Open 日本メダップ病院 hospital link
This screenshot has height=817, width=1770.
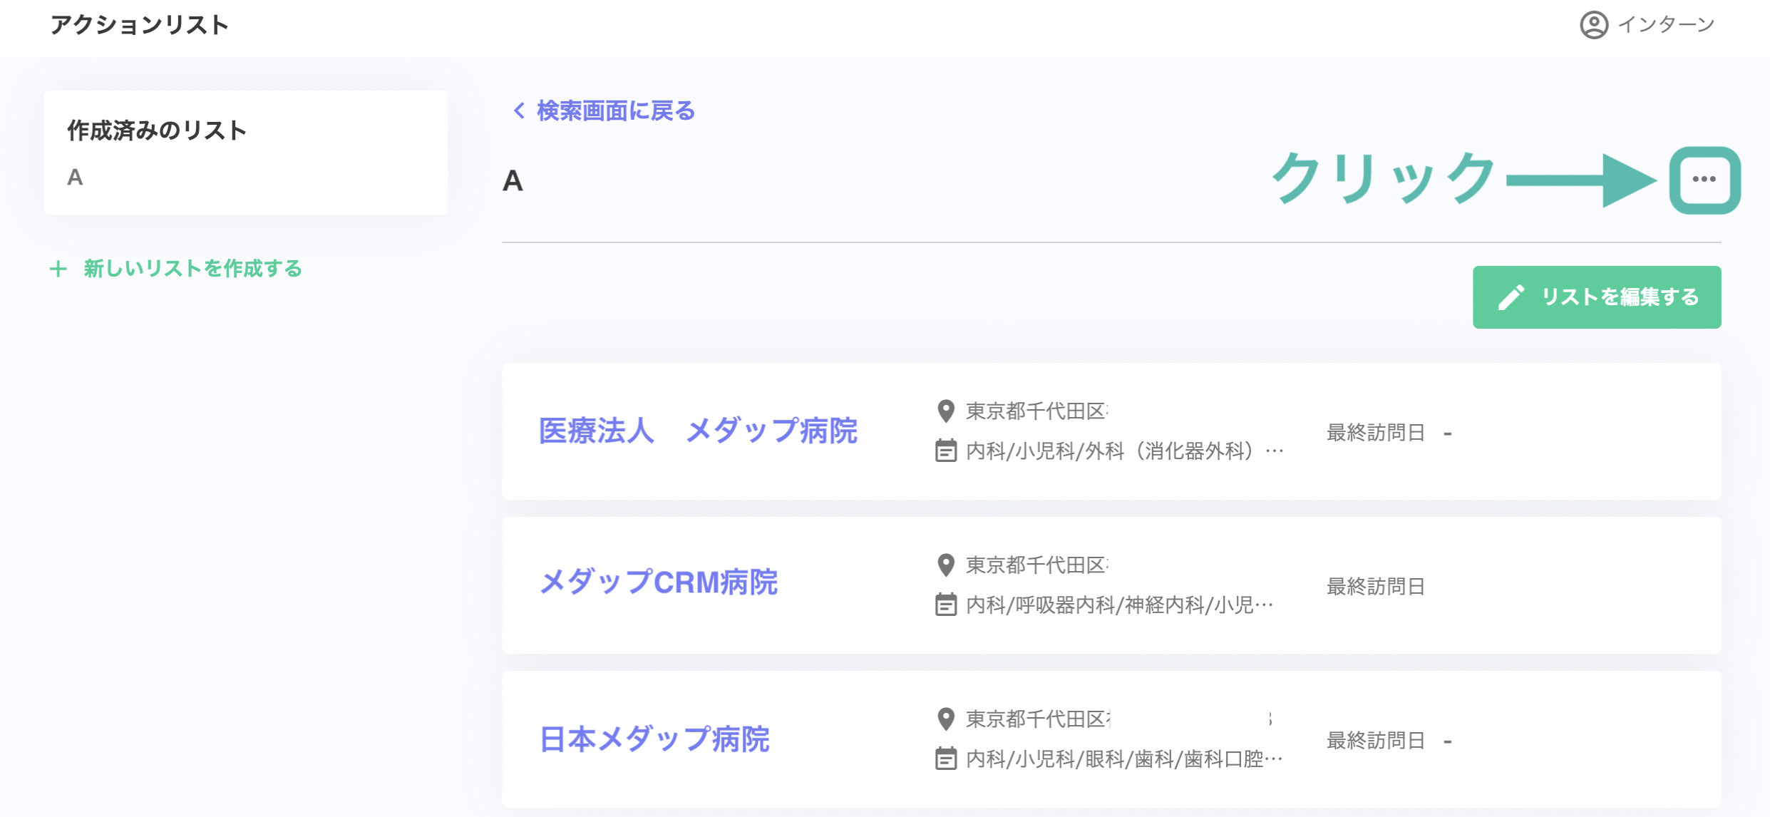[x=654, y=739]
